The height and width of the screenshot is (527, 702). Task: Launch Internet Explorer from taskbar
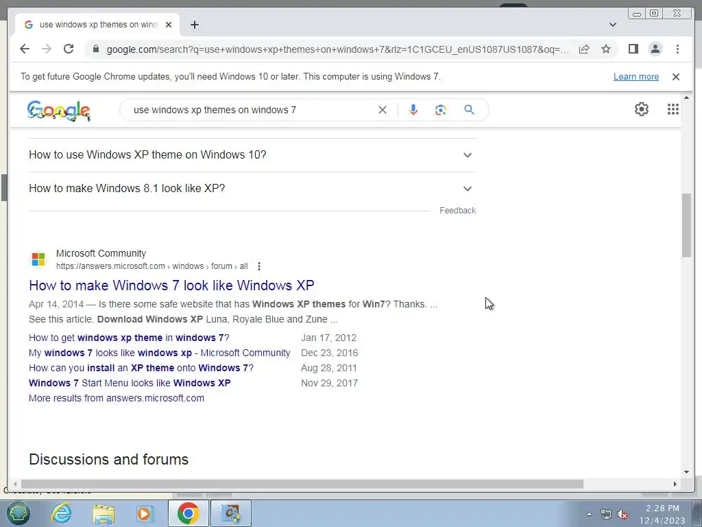pos(61,513)
